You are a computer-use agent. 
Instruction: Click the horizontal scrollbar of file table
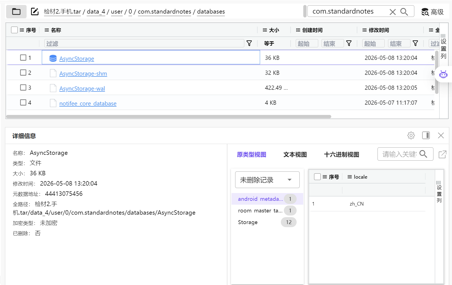tap(169, 117)
